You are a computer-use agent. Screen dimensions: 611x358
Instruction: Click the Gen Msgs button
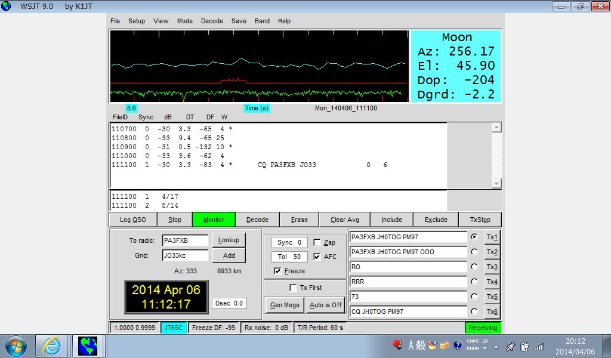284,305
